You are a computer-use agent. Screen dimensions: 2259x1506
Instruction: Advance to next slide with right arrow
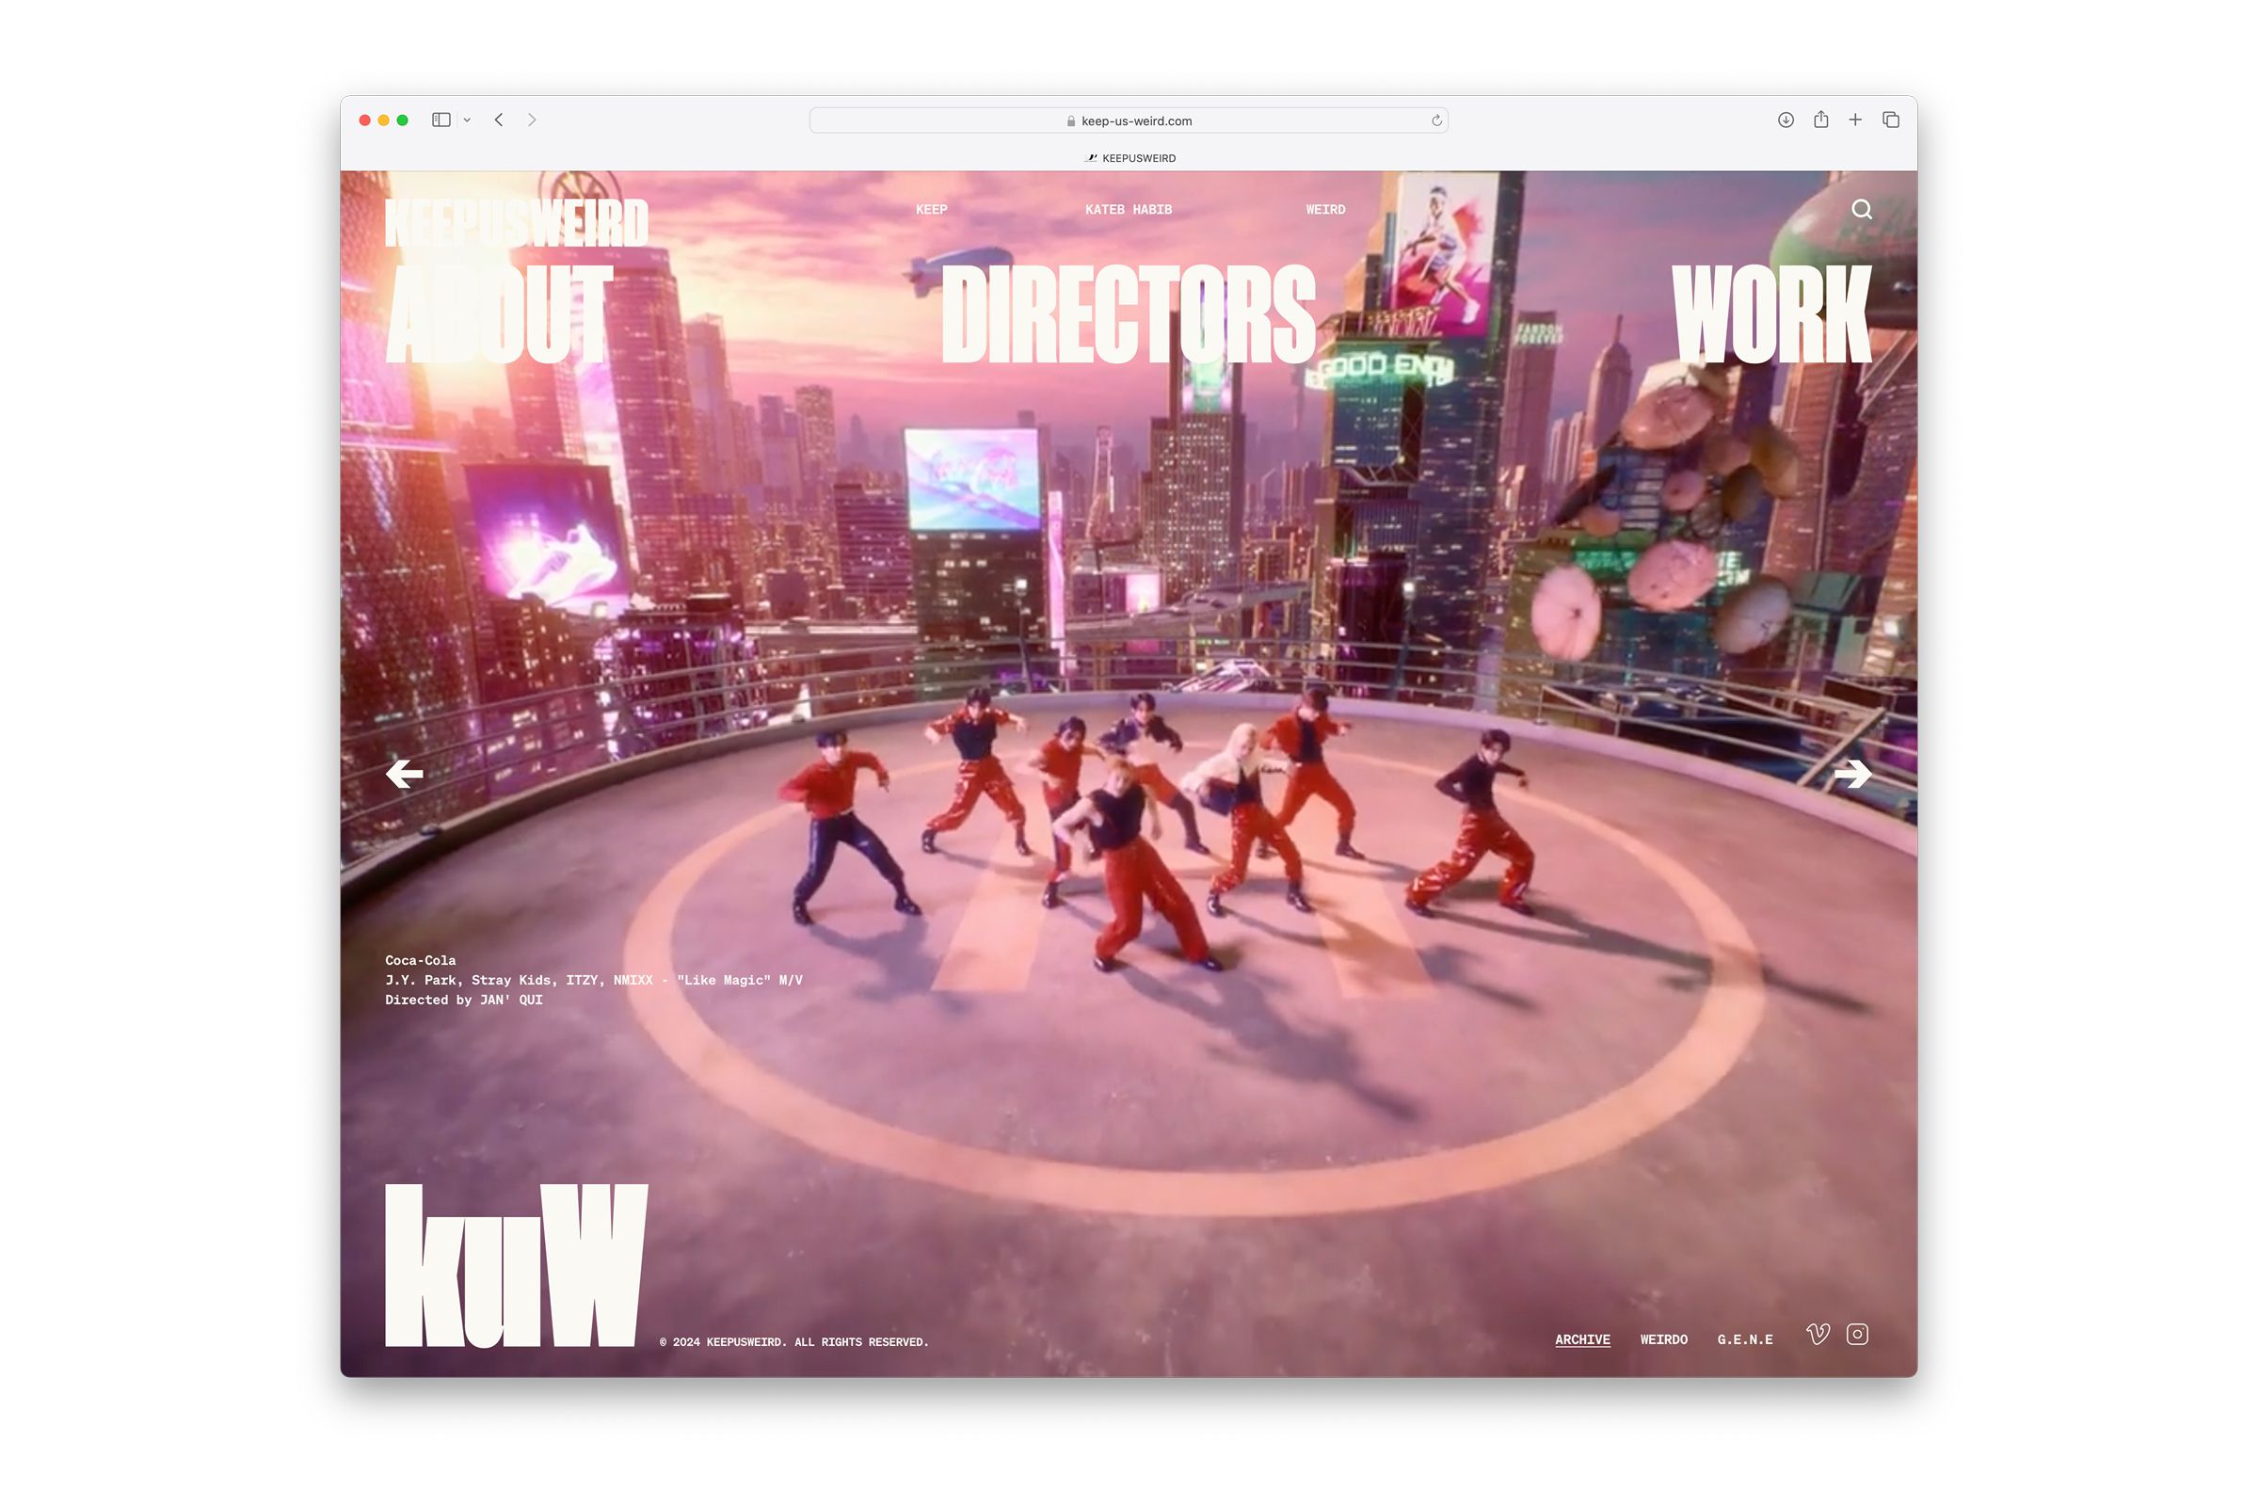coord(1851,773)
